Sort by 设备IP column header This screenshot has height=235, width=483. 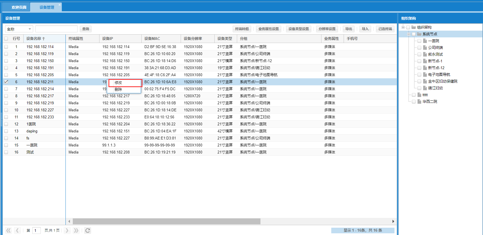coord(120,39)
